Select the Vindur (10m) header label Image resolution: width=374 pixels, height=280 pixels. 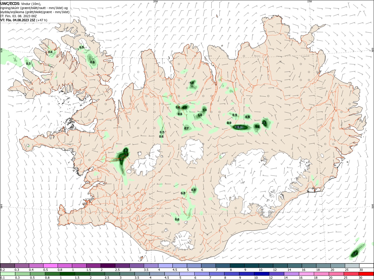coord(31,3)
